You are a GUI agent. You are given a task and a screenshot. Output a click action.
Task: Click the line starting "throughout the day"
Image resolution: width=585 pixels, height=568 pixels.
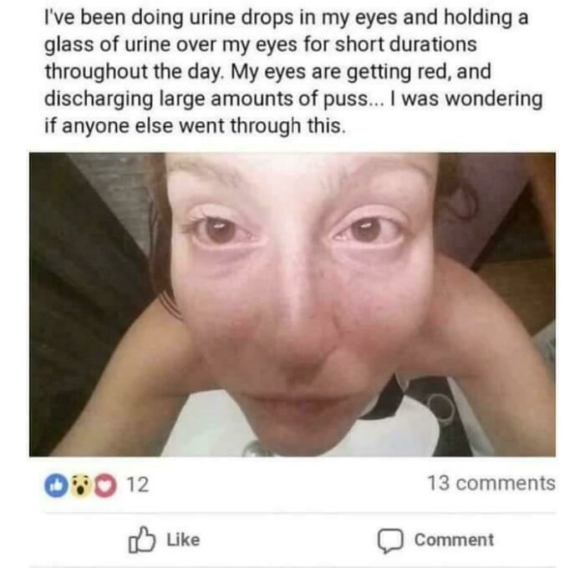[267, 72]
